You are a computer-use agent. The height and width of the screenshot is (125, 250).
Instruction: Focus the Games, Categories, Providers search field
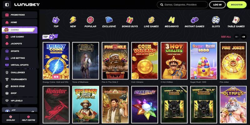[182, 5]
